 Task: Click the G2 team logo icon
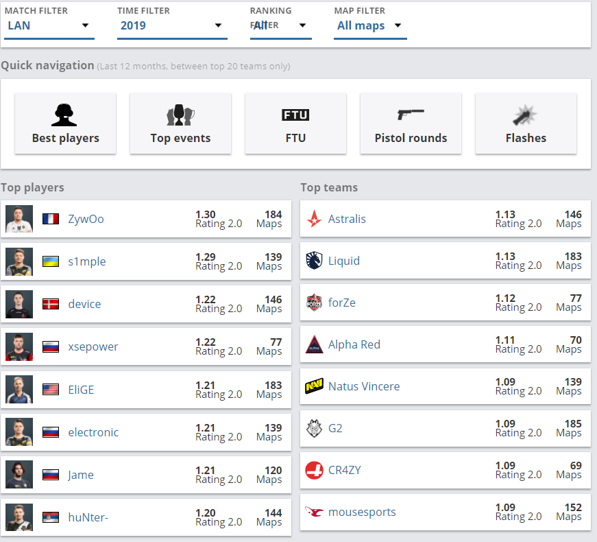pos(314,429)
